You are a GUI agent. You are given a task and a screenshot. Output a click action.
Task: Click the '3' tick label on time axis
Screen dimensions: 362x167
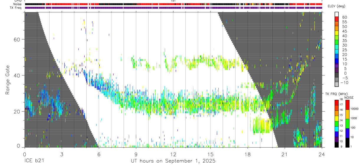(x=62, y=154)
